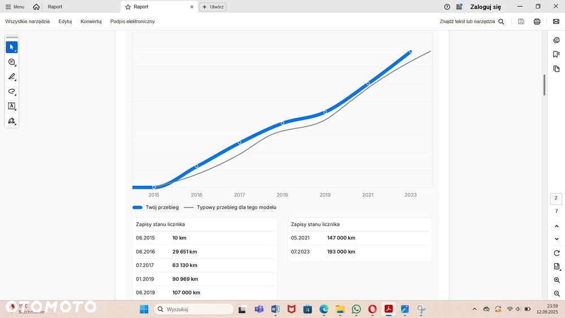Open the Konwertuj menu item
This screenshot has height=318, width=565.
(91, 21)
